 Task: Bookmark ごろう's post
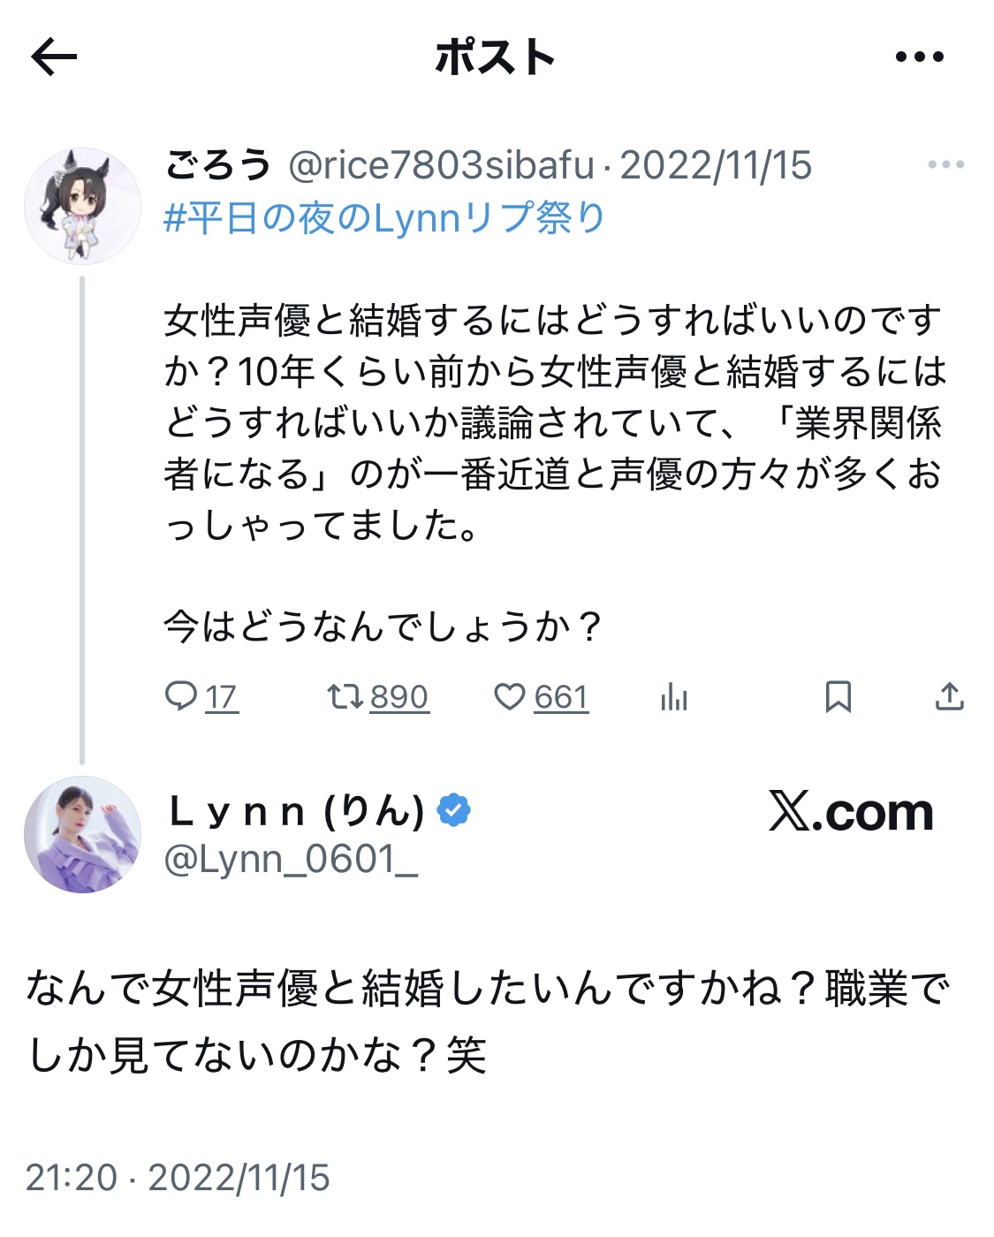[838, 697]
